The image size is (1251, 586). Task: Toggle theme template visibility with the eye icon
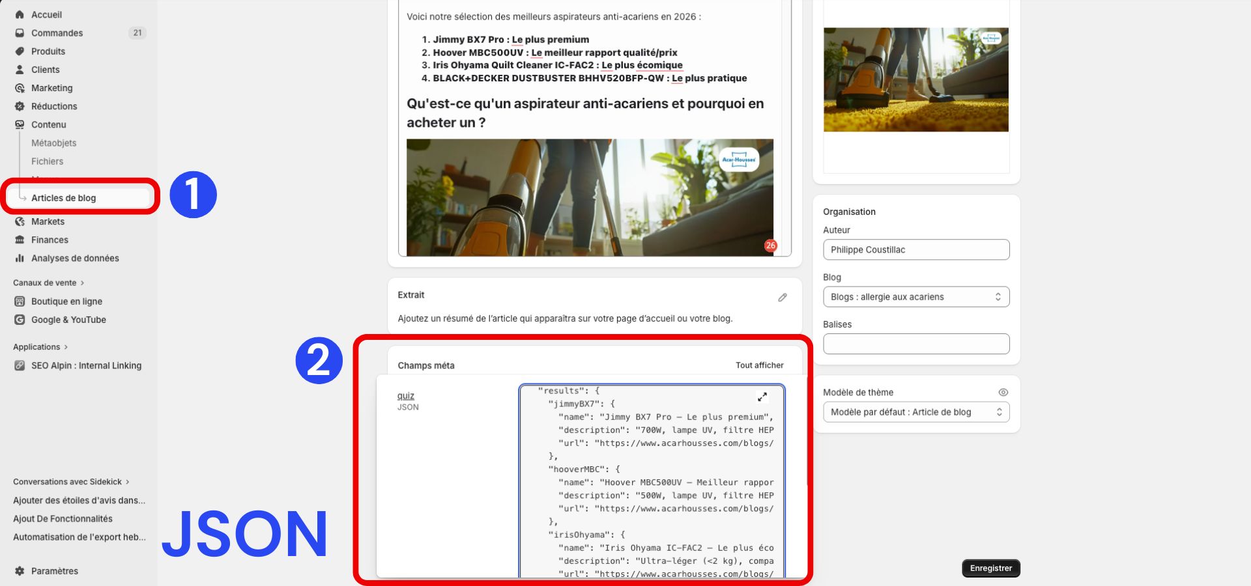pyautogui.click(x=1002, y=392)
